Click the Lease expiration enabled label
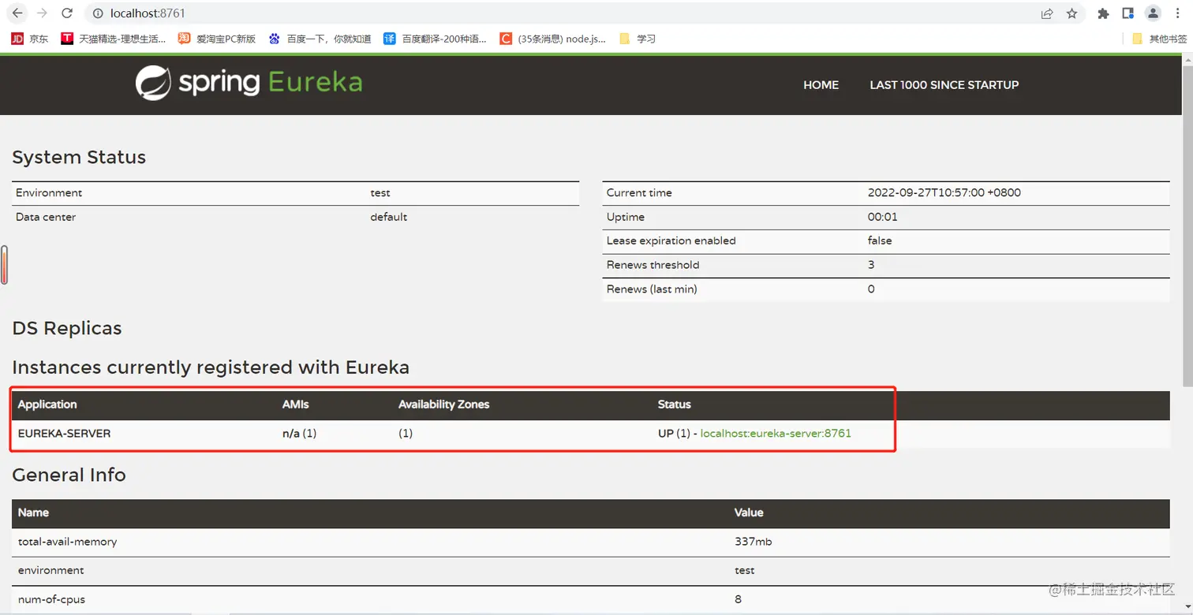The height and width of the screenshot is (615, 1193). point(671,240)
